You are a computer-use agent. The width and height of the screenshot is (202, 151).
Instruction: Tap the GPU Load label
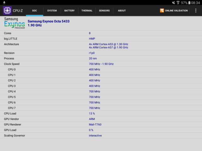point(10,130)
